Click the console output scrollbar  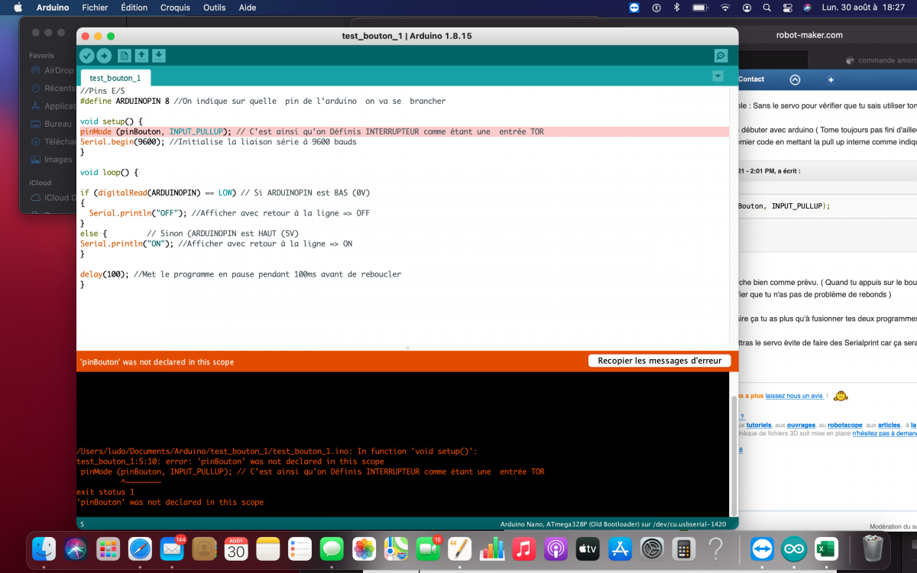point(735,455)
